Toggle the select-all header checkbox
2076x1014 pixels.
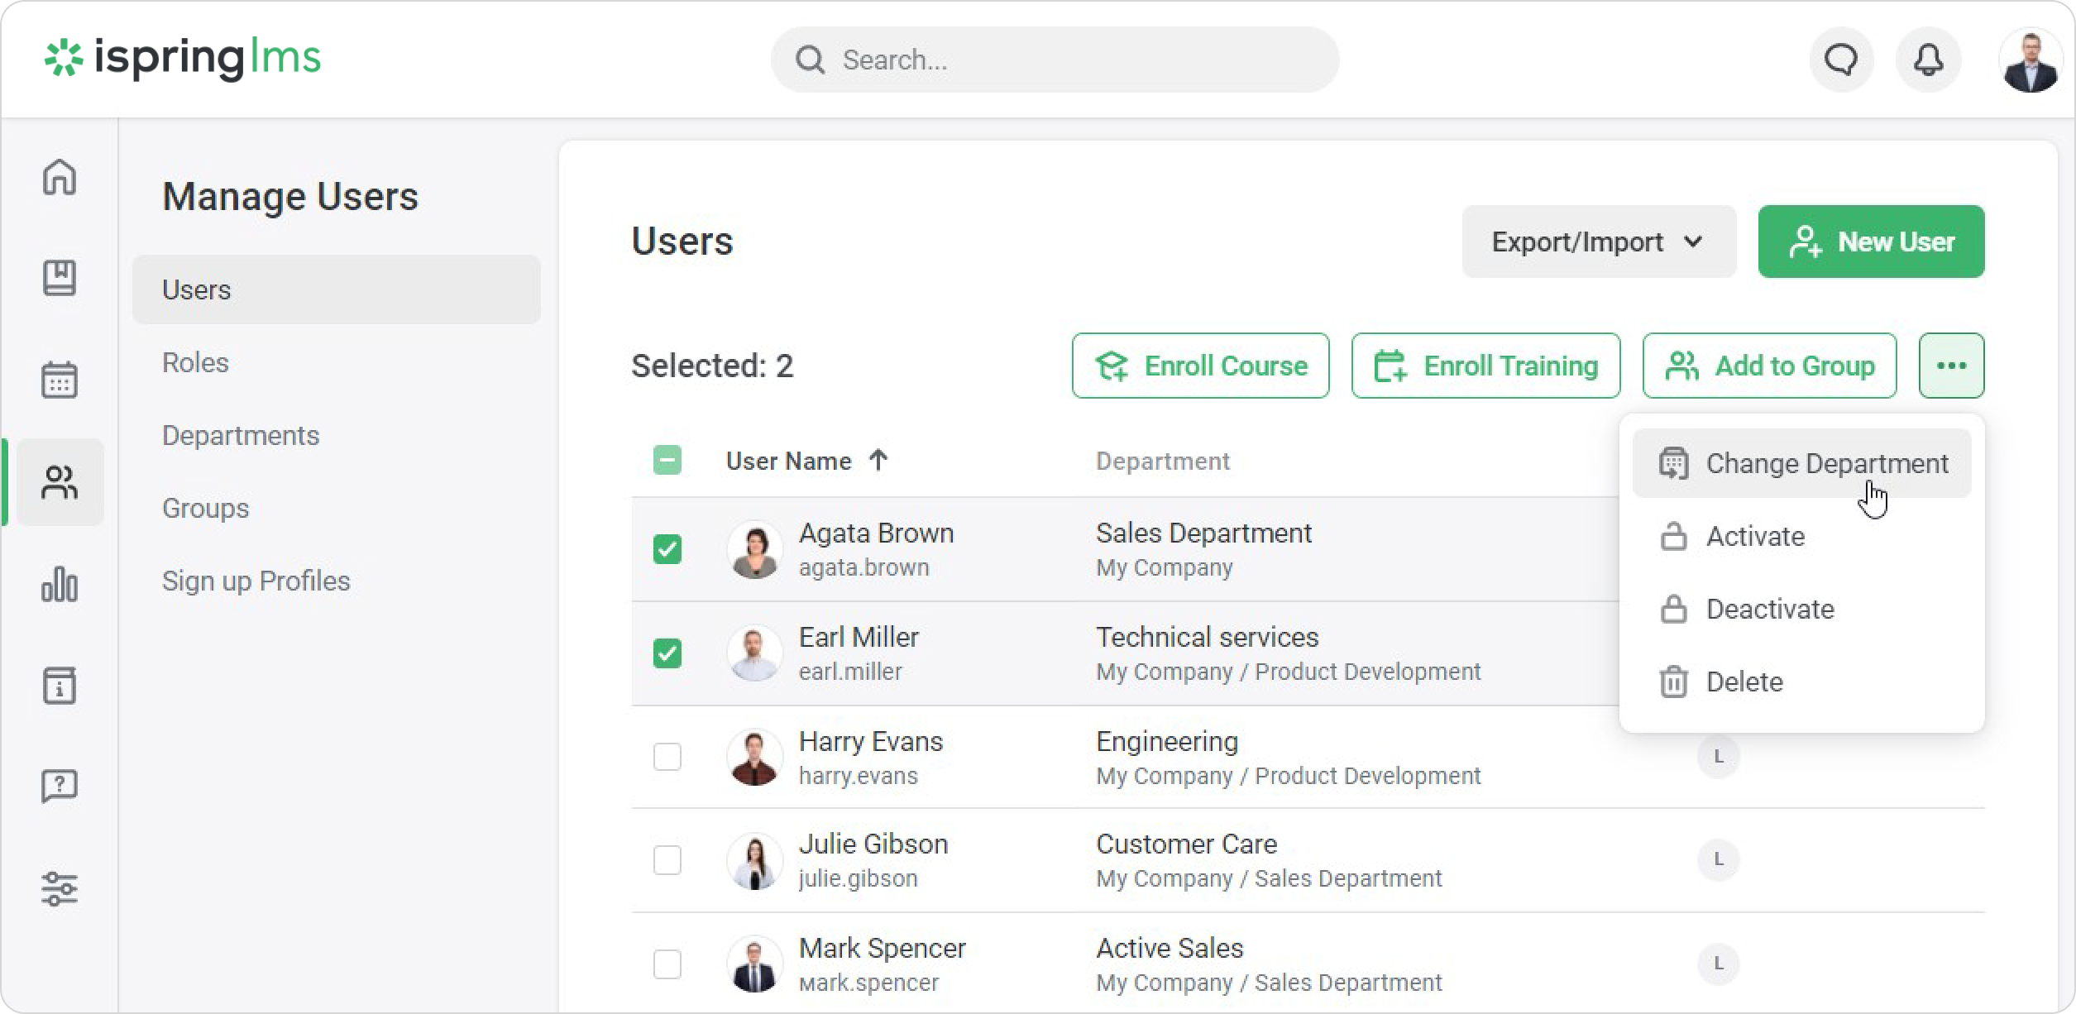[667, 460]
